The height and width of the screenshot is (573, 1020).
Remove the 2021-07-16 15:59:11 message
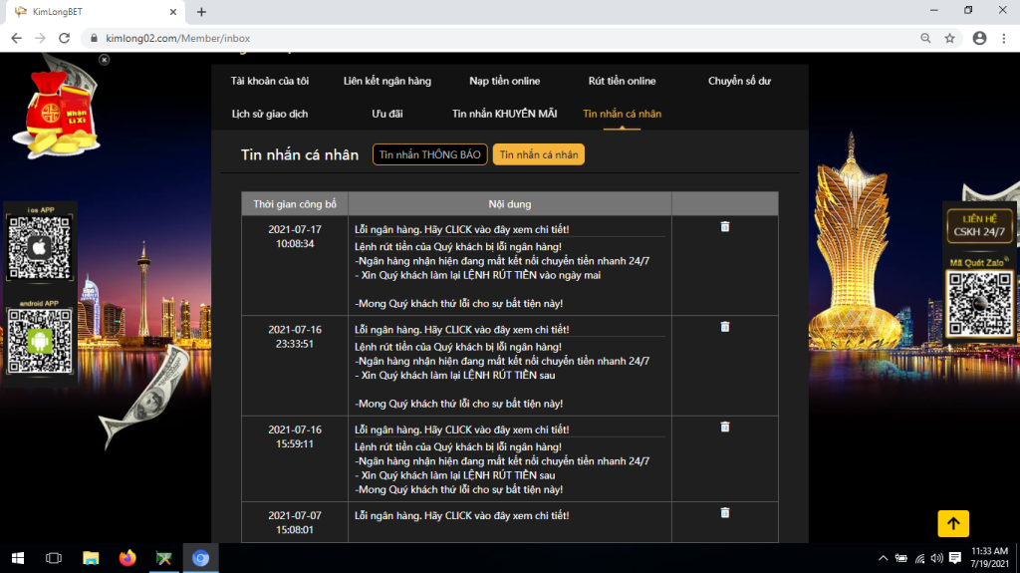click(724, 427)
